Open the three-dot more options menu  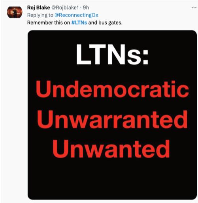point(194,8)
